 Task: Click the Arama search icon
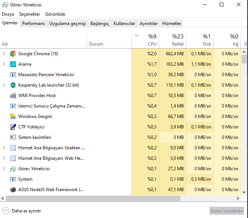[13, 64]
